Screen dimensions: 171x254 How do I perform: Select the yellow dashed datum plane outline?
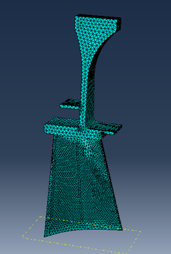pyautogui.click(x=82, y=236)
